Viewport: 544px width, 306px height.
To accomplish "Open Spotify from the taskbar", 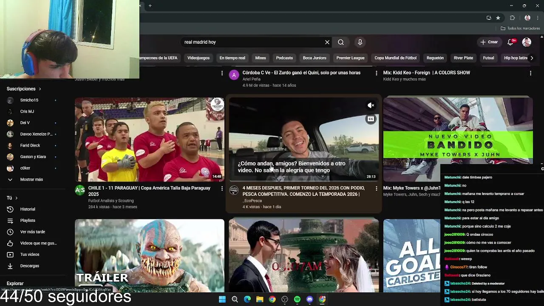I will [x=297, y=299].
